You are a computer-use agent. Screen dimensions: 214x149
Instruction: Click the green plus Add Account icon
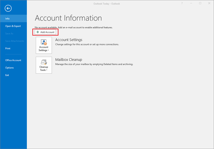(38, 32)
